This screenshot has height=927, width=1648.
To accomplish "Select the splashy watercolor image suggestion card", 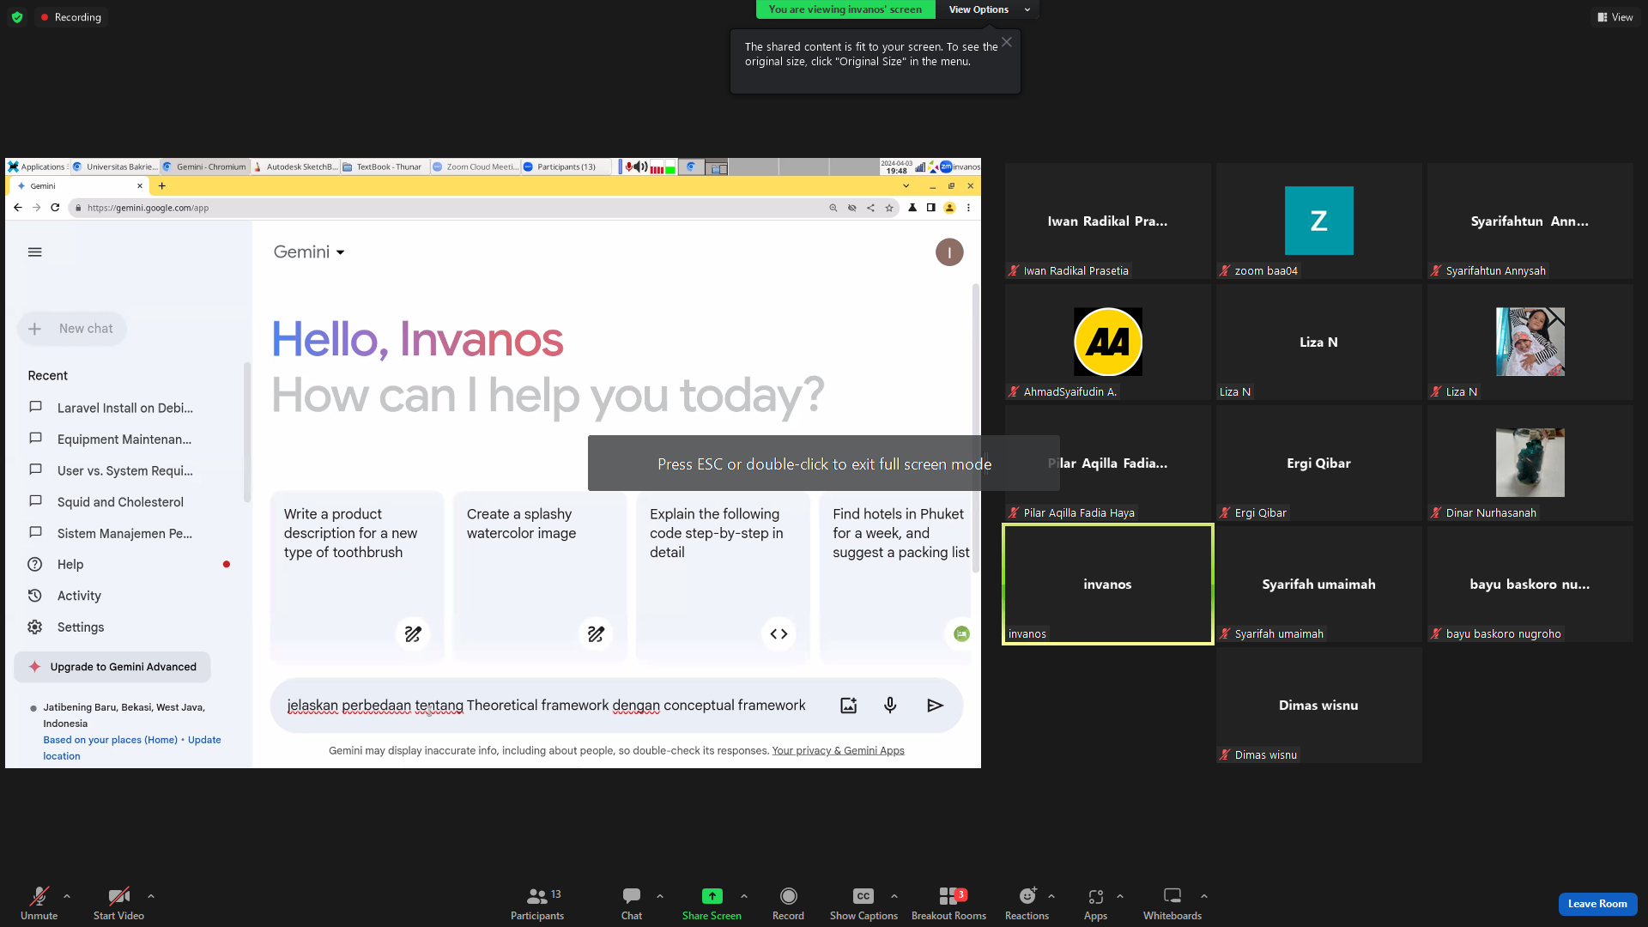I will coord(540,577).
